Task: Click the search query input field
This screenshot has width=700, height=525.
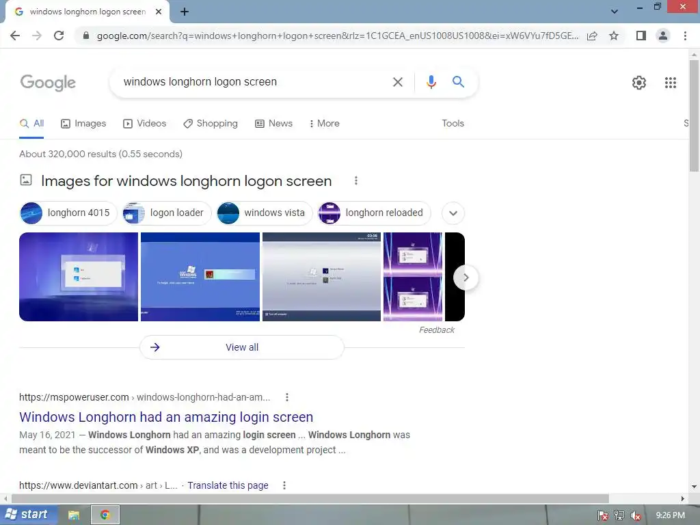Action: coord(254,82)
